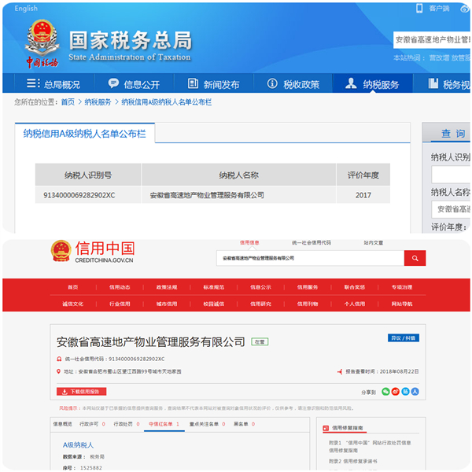This screenshot has width=472, height=472.
Task: Click the State Administration of Taxation emblem logo
Action: [42, 43]
